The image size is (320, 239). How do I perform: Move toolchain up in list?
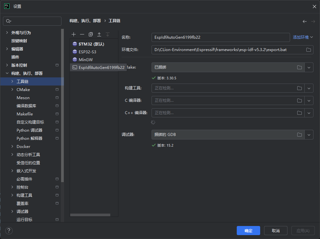point(99,34)
